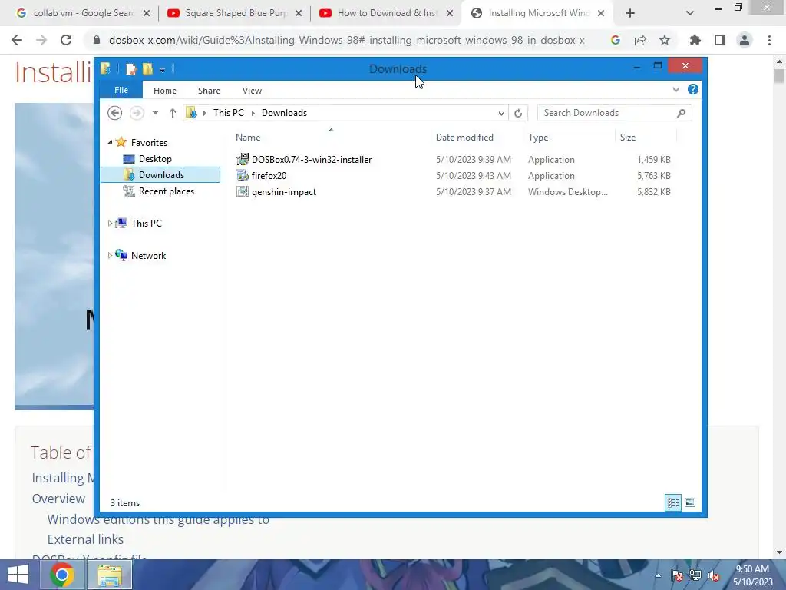Open recent locations dropdown arrow
This screenshot has width=786, height=590.
(155, 113)
